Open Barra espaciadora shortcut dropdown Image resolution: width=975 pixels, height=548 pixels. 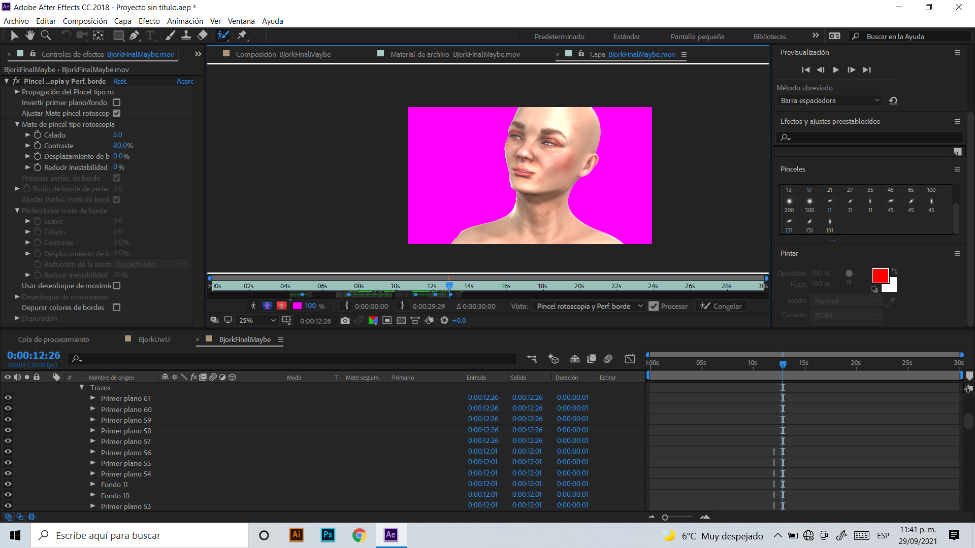tap(829, 100)
